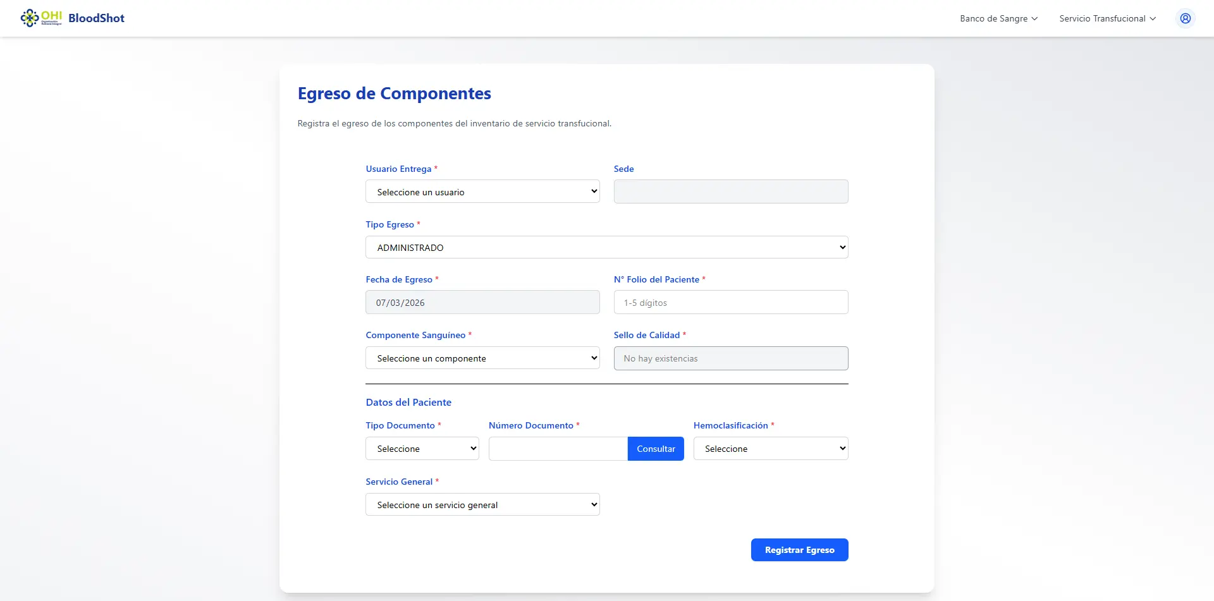Click the OHI logo icon
1214x601 pixels.
(41, 18)
